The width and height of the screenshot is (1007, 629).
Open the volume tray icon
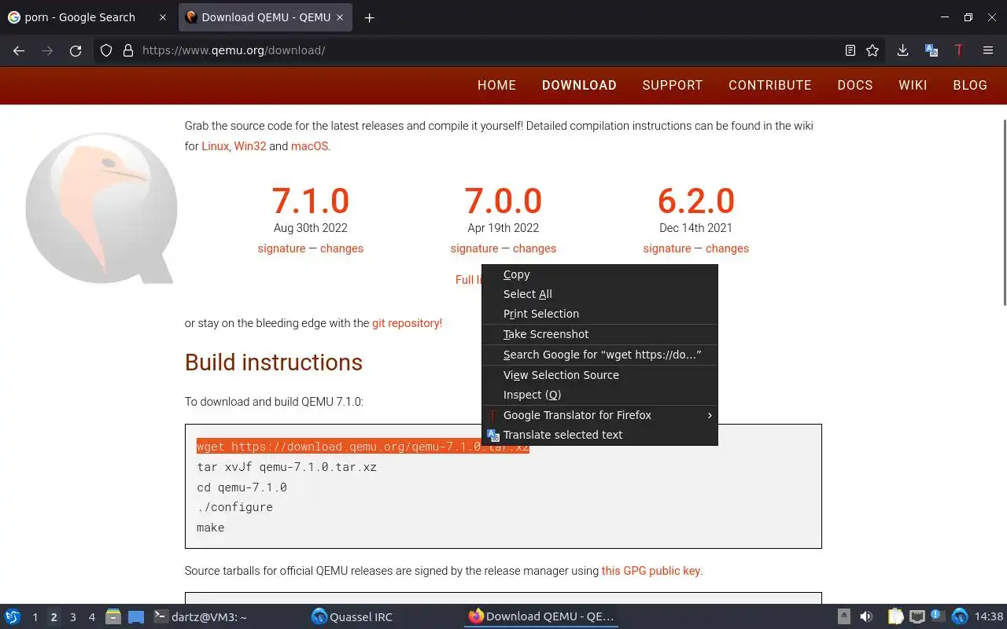pos(866,616)
